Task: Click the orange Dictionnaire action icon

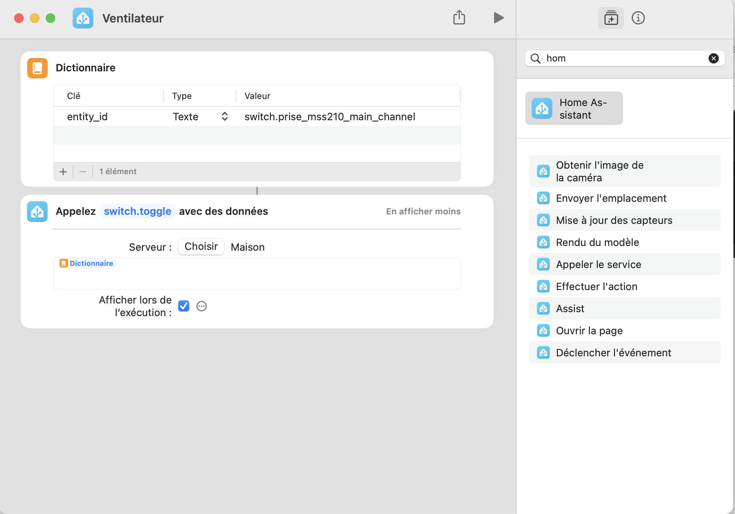Action: [x=37, y=68]
